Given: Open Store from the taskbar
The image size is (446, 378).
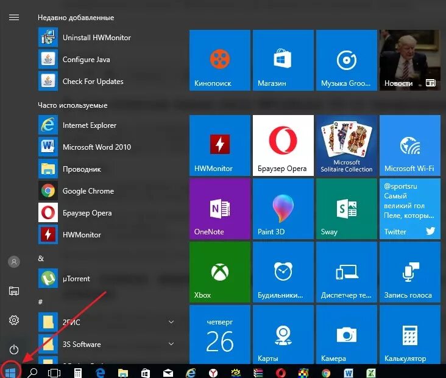Looking at the screenshot, I should pyautogui.click(x=146, y=373).
